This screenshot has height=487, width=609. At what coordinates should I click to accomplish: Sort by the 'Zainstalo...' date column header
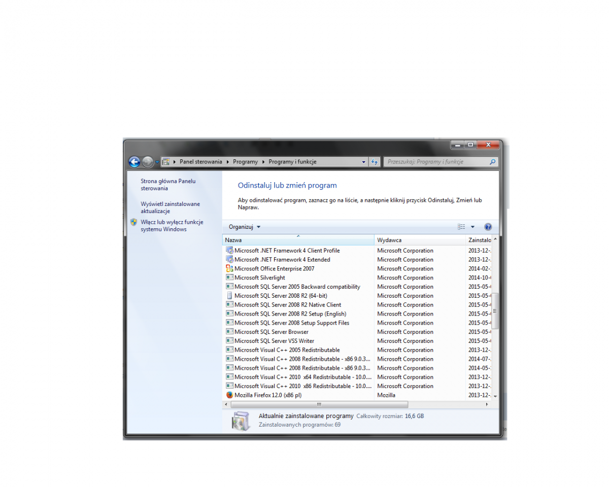[x=479, y=240]
